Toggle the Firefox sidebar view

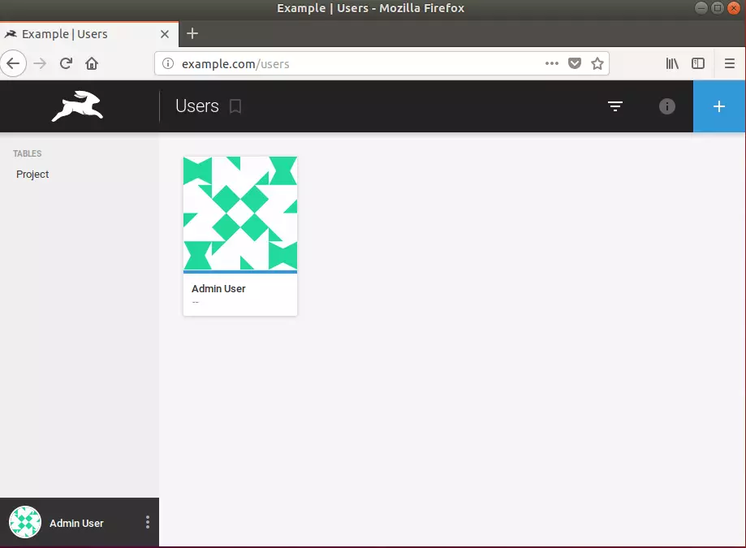coord(698,63)
